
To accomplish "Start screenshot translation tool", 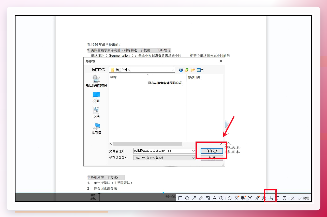I will [243, 198].
